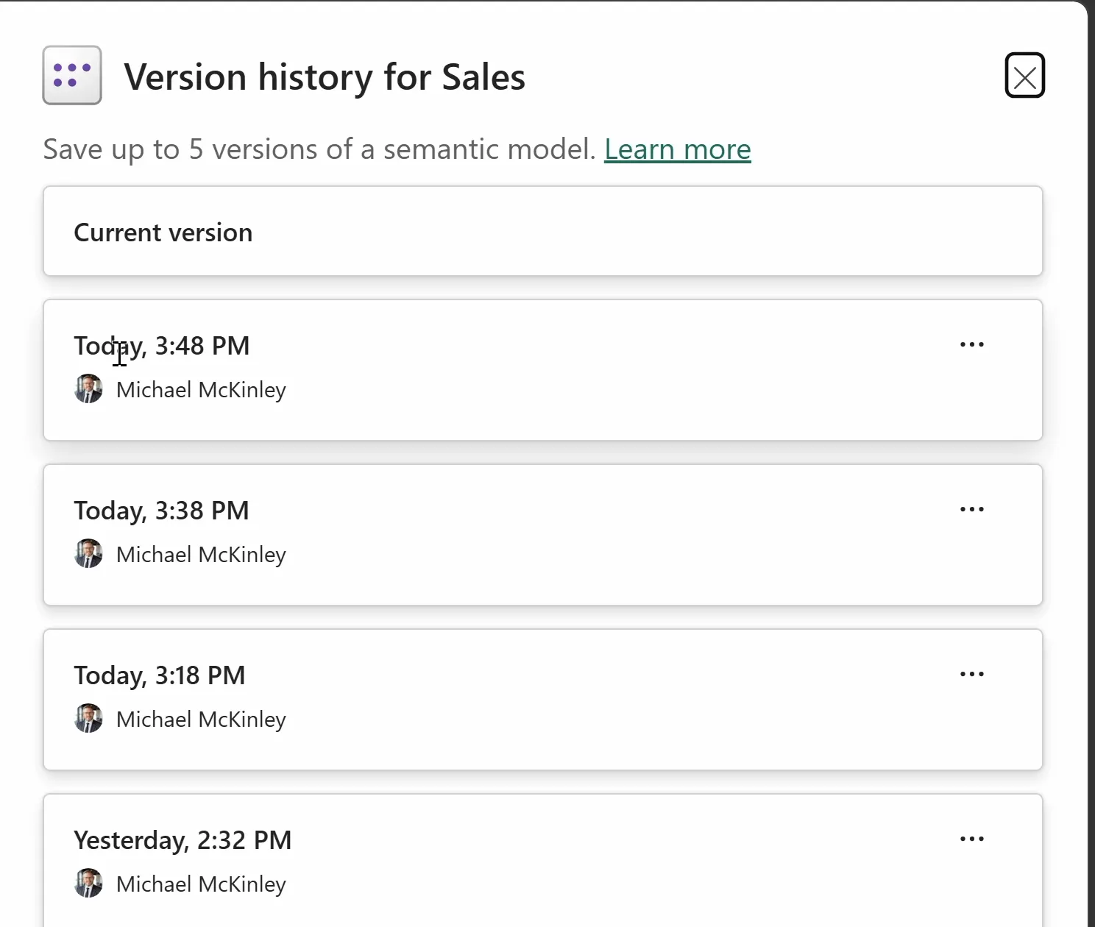Click Michael McKinley's avatar on Yesterday's version
The height and width of the screenshot is (927, 1095).
coord(88,883)
